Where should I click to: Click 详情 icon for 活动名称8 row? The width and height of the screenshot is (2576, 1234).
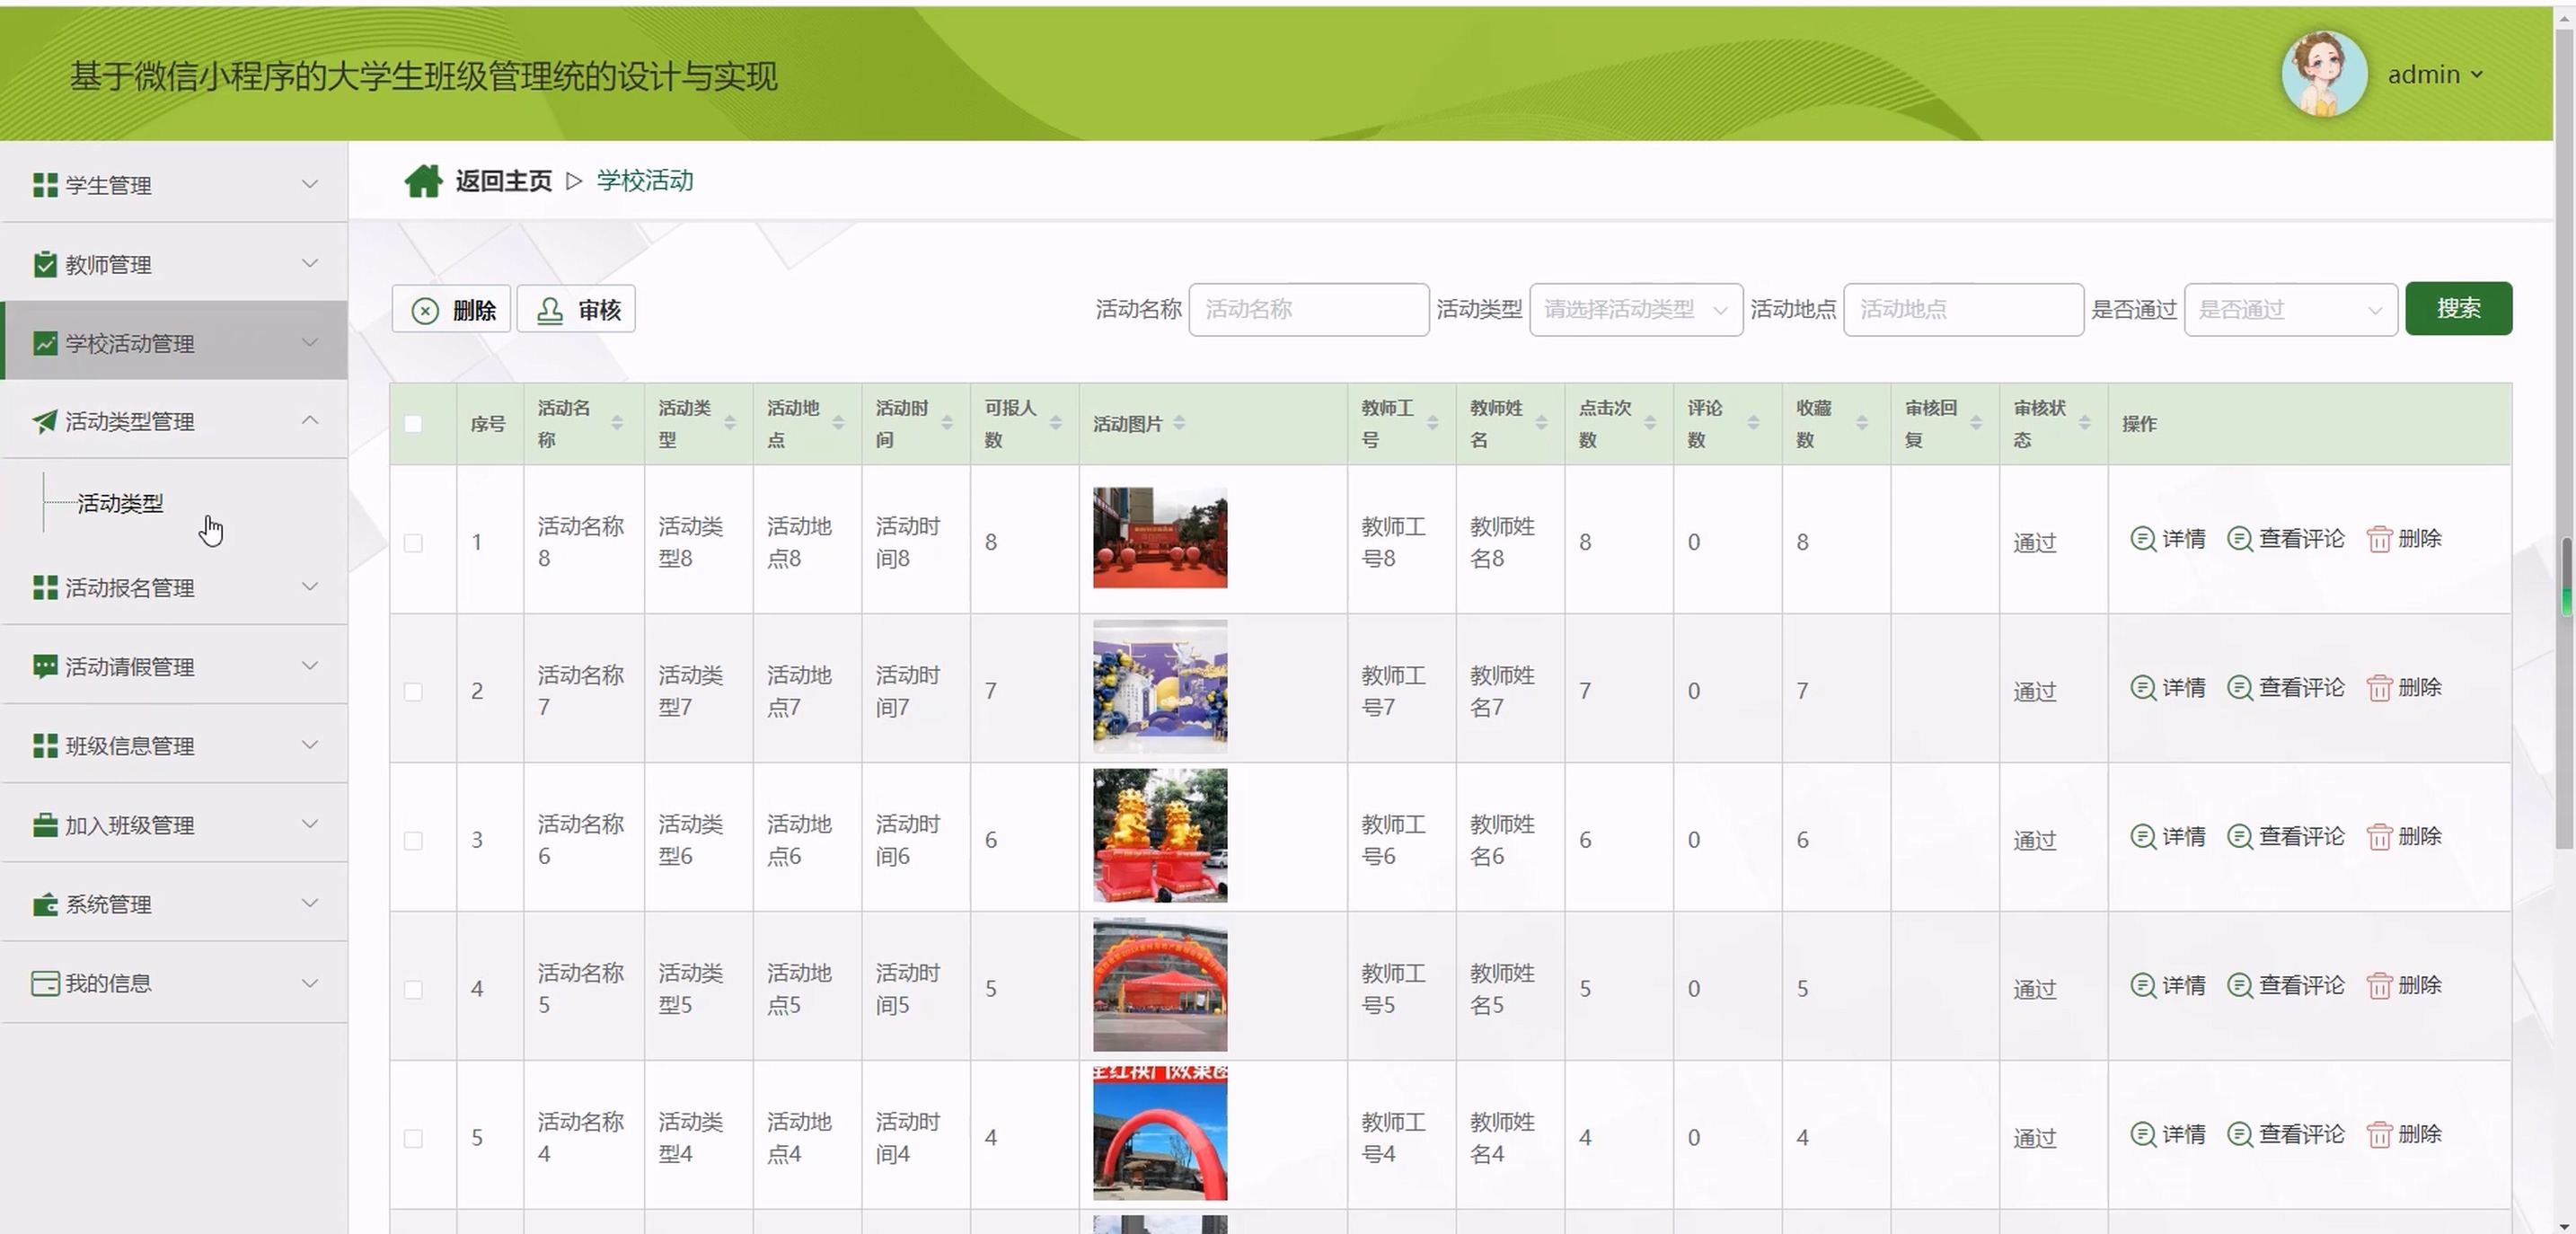[x=2143, y=539]
